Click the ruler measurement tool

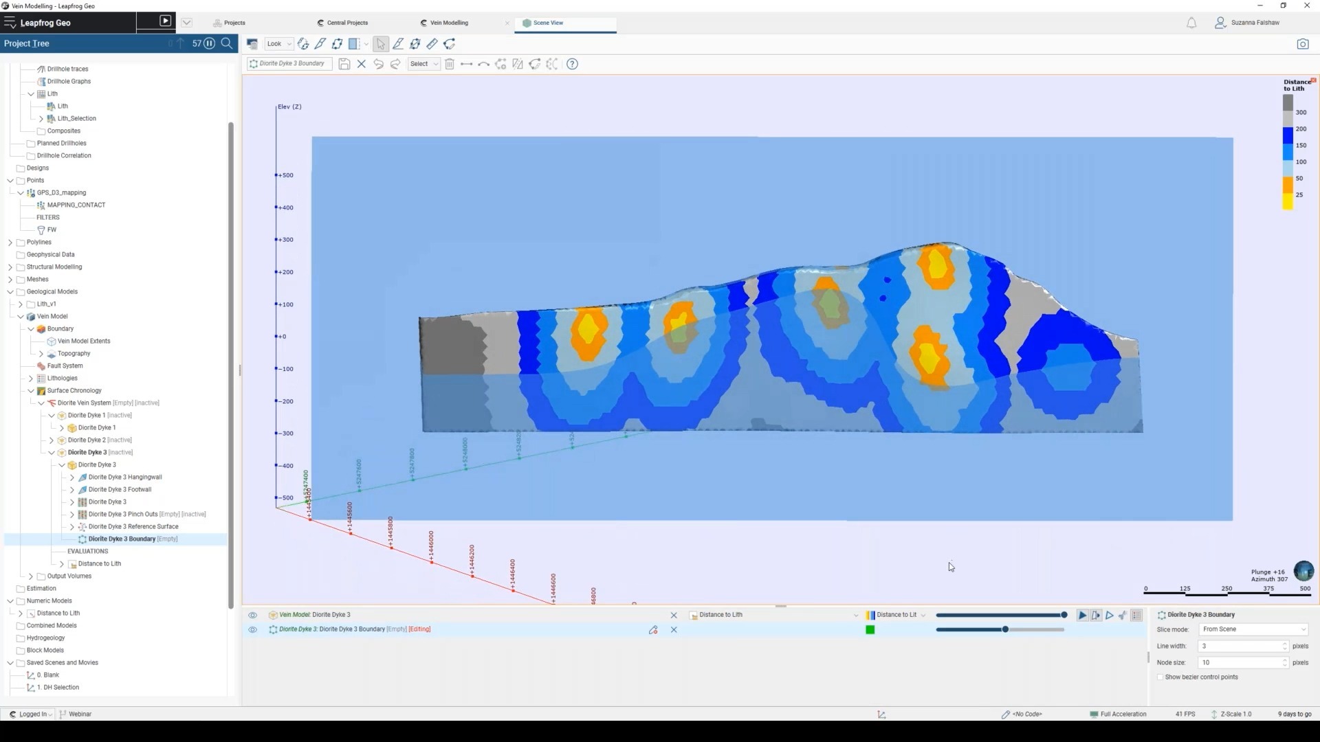pyautogui.click(x=432, y=44)
